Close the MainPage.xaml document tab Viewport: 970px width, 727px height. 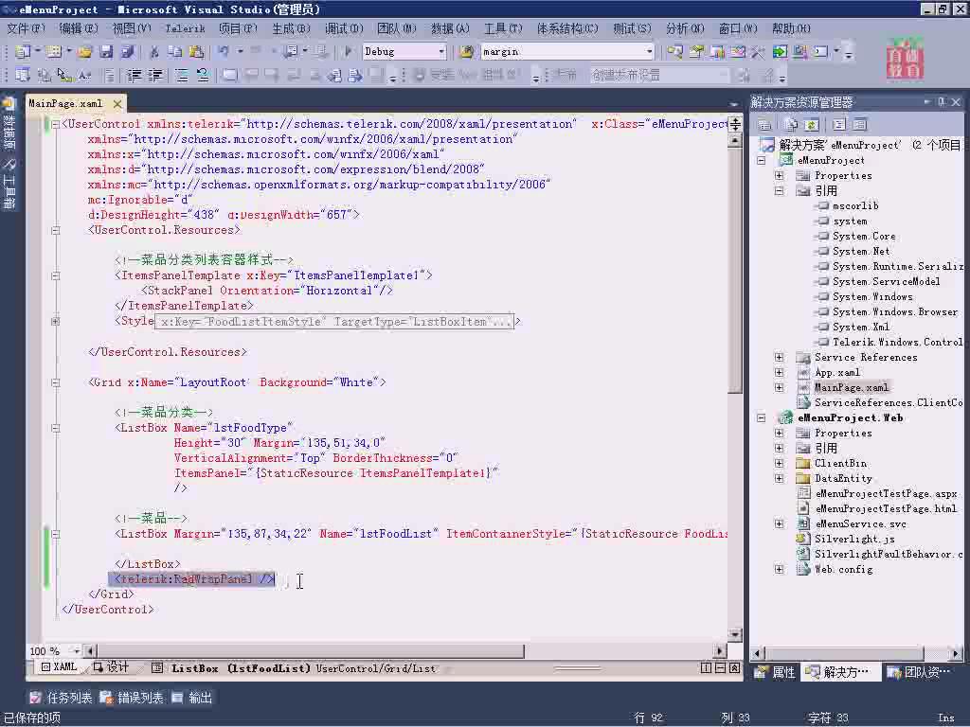click(117, 103)
